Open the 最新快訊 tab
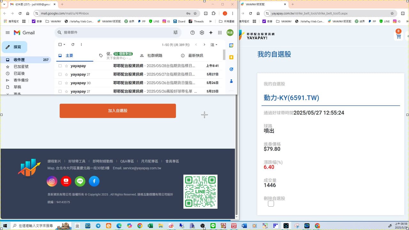 [x=192, y=56]
